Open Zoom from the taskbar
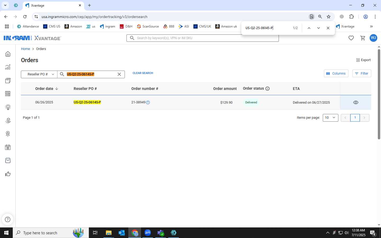 point(148,233)
